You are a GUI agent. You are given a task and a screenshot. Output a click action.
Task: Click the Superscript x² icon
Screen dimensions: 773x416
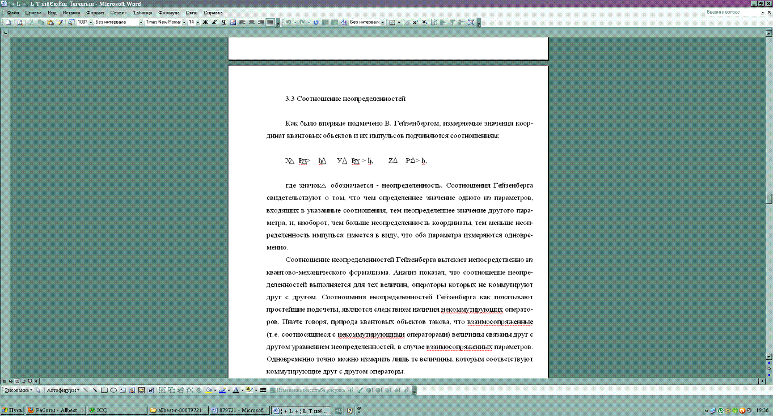415,22
